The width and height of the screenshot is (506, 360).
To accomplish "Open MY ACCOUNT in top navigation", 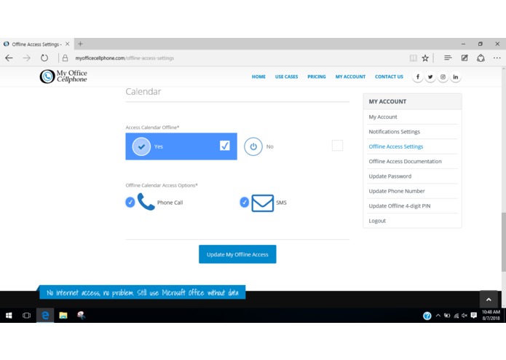I will pos(350,77).
